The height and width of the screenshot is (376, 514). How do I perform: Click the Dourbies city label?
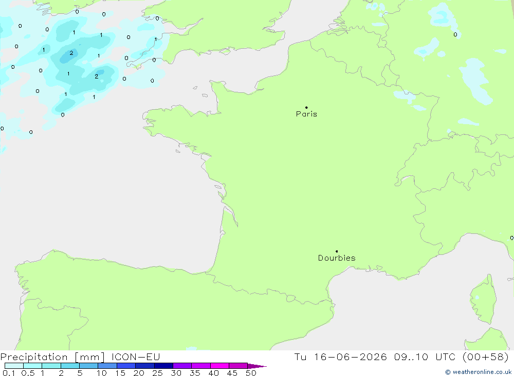click(x=337, y=258)
